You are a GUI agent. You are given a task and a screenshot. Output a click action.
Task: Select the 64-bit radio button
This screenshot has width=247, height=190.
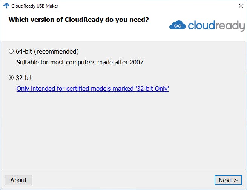[11, 51]
